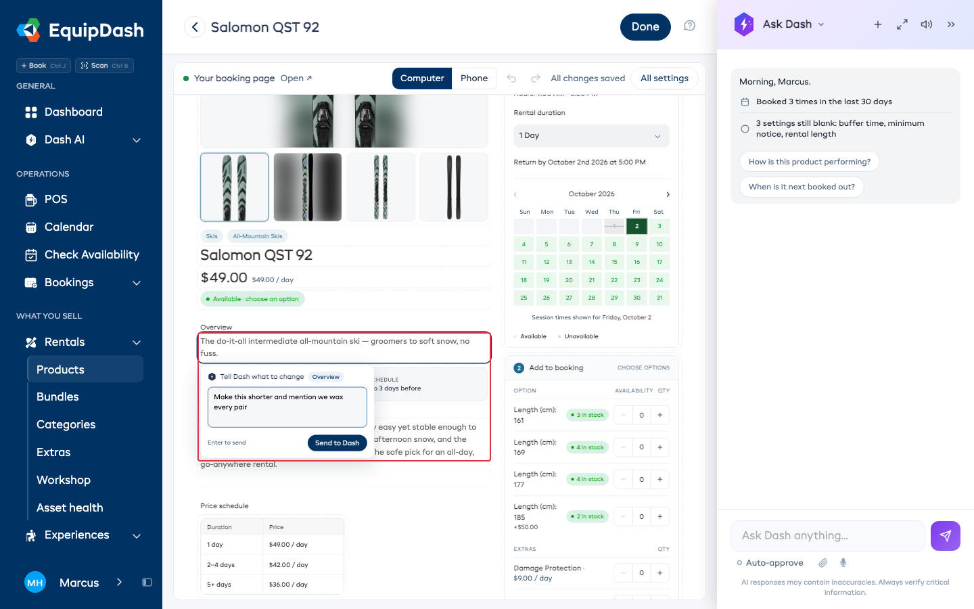Go to next month in calendar

(x=668, y=194)
